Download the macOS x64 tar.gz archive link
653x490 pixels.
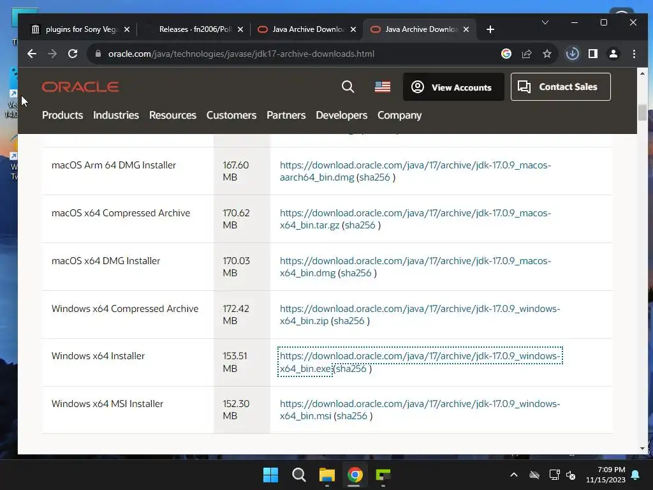coord(415,219)
